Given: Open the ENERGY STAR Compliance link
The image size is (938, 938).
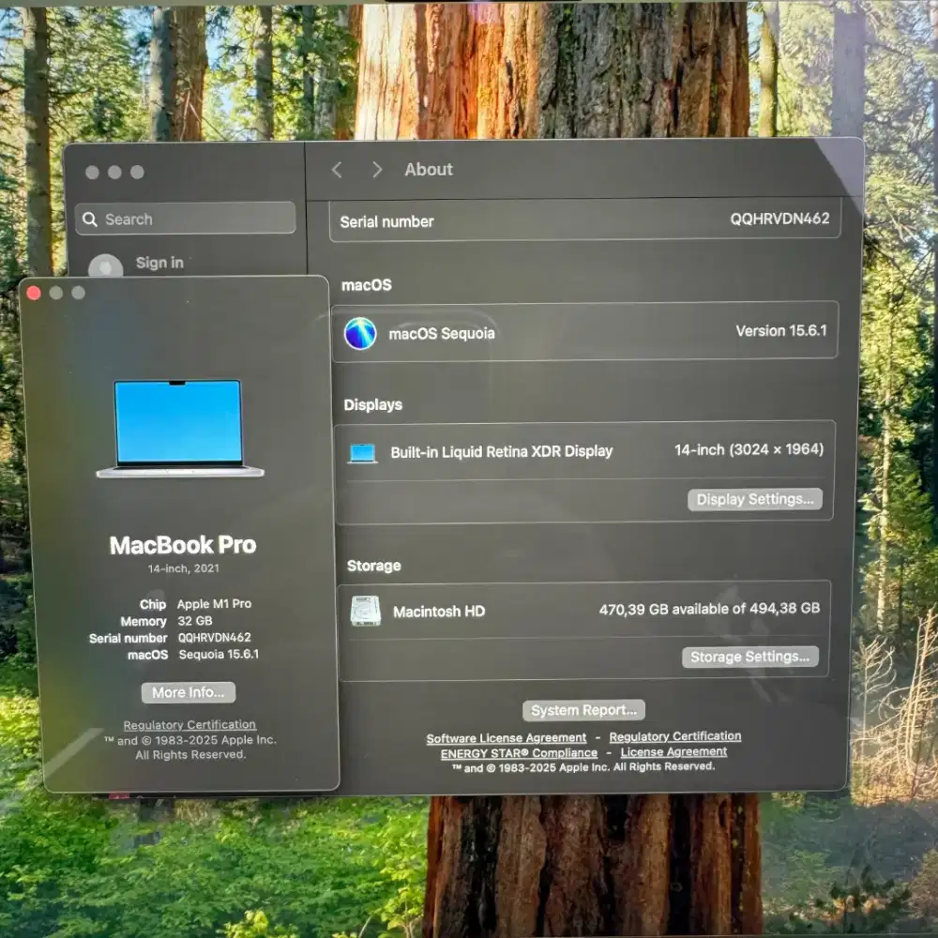Looking at the screenshot, I should [519, 753].
